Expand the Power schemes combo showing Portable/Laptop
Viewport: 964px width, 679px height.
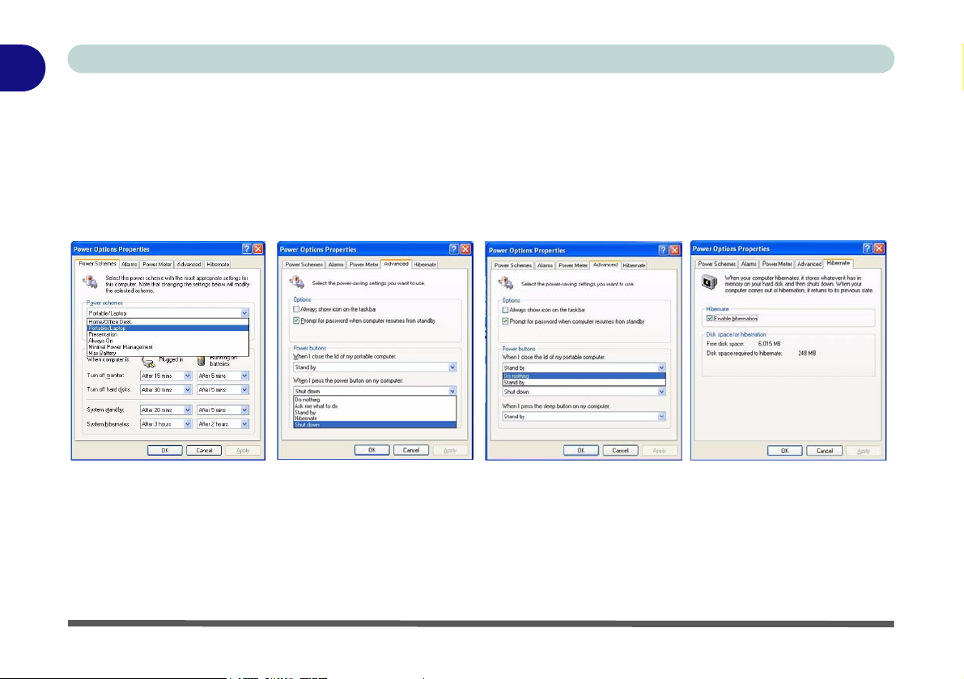point(244,313)
